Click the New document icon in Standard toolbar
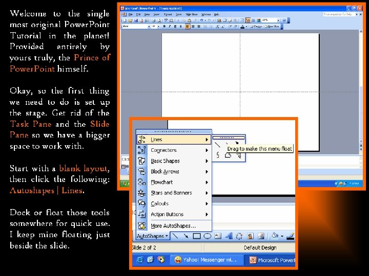 click(x=124, y=20)
